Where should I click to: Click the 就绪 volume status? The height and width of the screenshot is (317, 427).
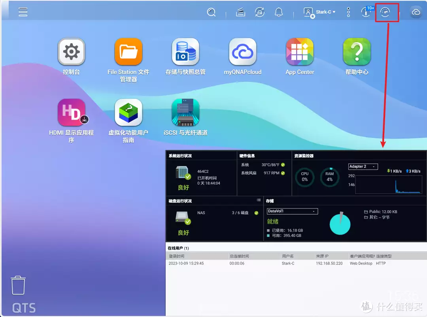point(272,221)
